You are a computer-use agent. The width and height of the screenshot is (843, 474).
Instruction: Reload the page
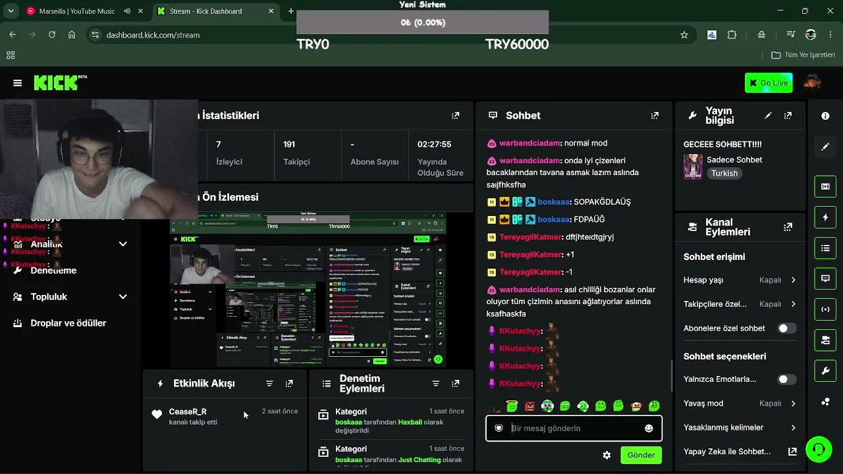click(x=52, y=35)
